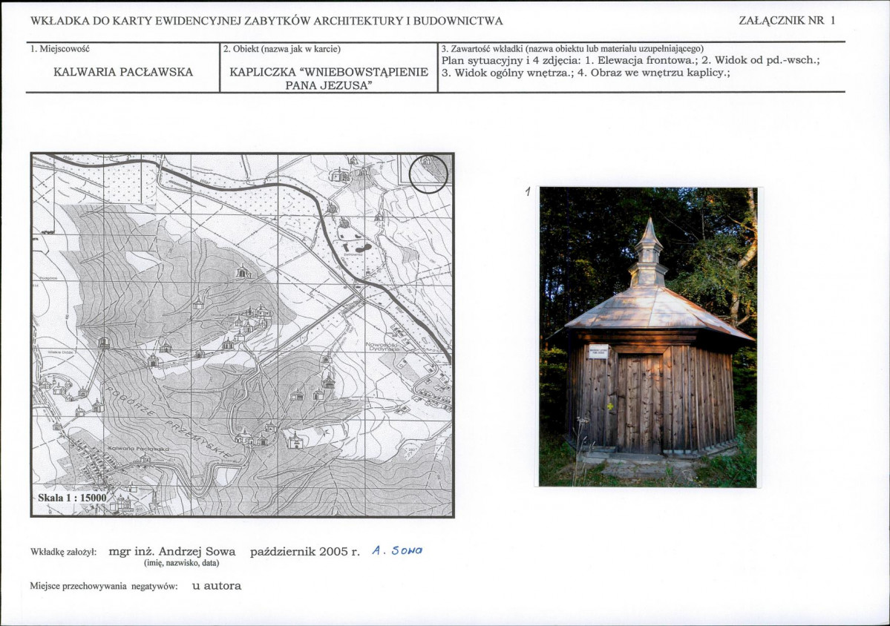890x626 pixels.
Task: Click the white sign above the chapel door
Action: [x=599, y=351]
